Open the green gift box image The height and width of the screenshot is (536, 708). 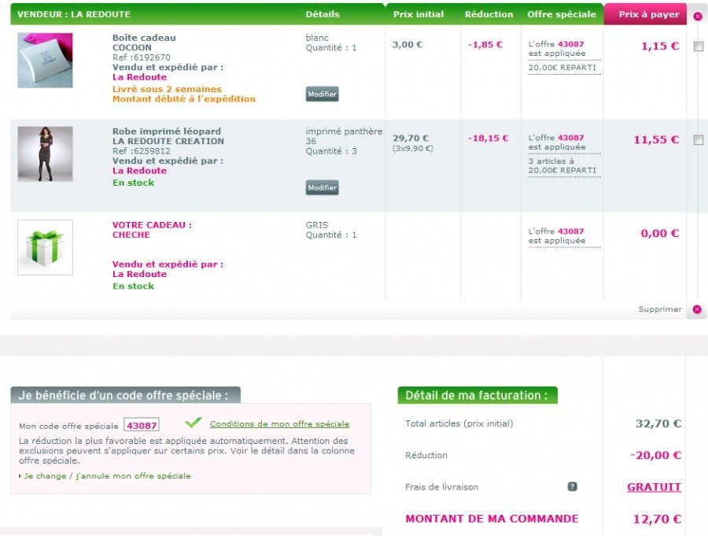45,247
